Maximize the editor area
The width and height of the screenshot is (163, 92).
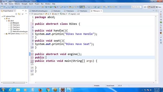156,11
